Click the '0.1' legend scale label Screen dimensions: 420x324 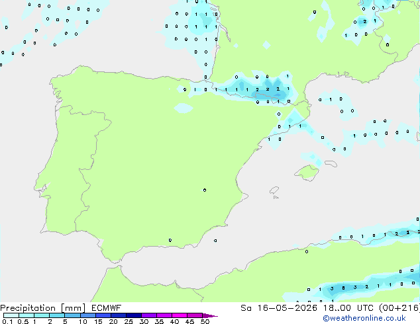pyautogui.click(x=7, y=321)
